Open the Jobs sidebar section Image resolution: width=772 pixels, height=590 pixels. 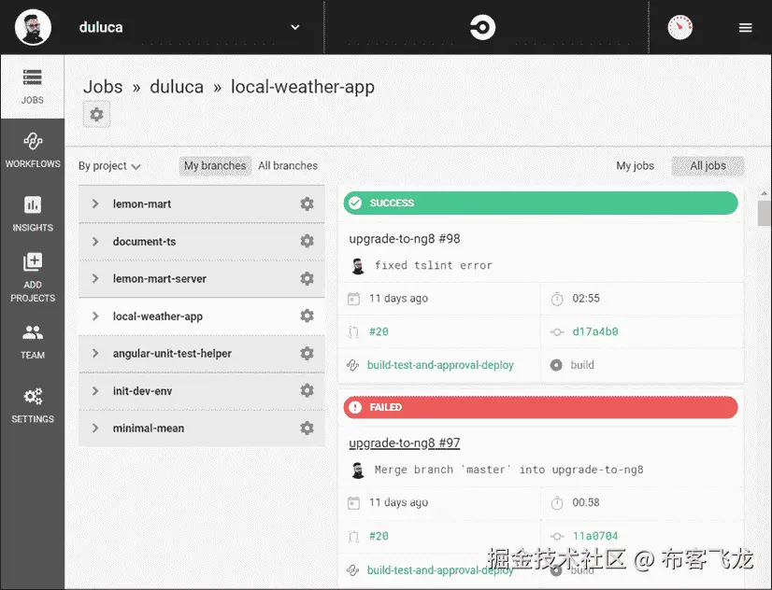[x=33, y=87]
